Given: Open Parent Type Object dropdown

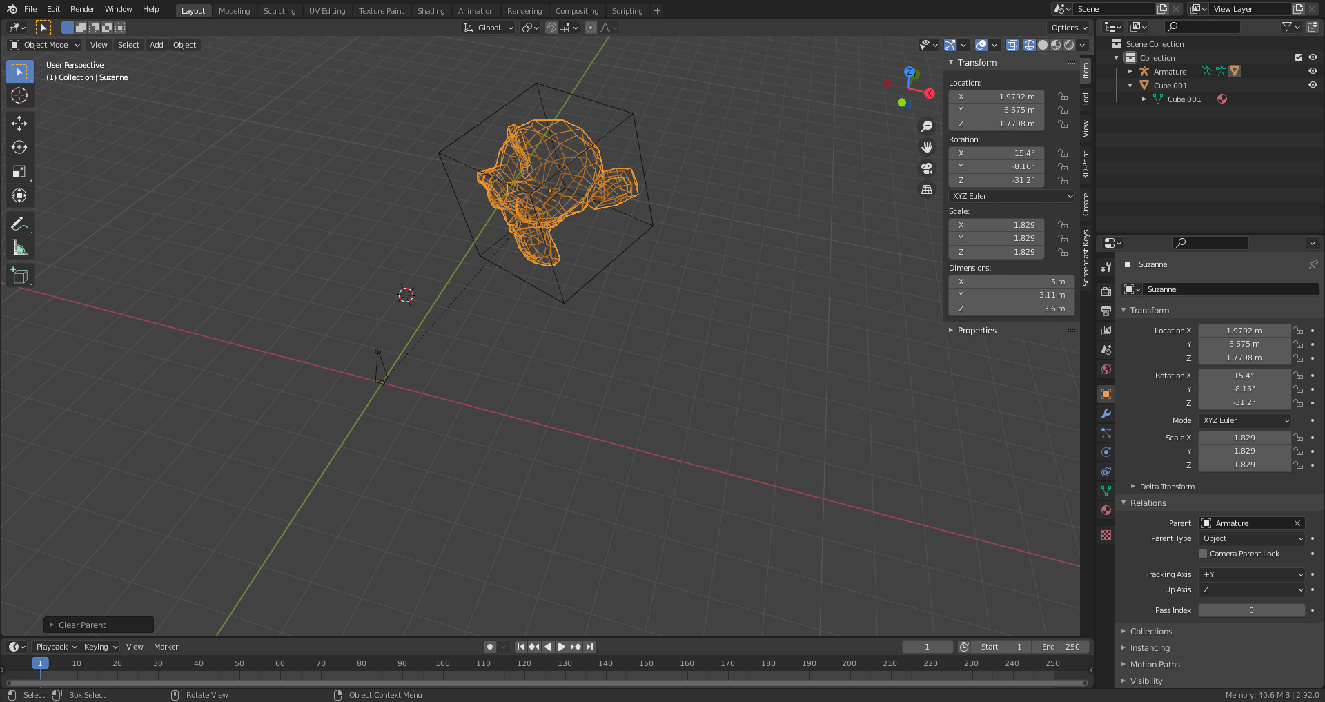Looking at the screenshot, I should (x=1252, y=538).
